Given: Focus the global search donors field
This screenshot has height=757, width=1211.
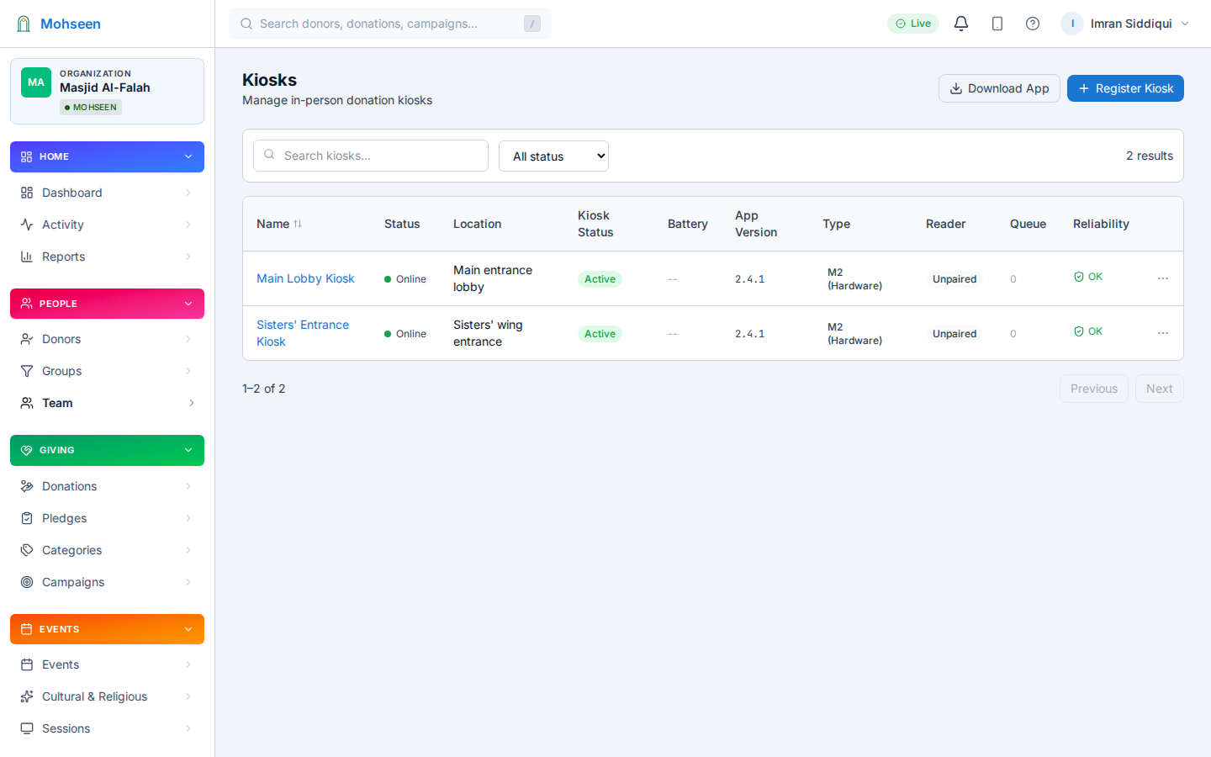Looking at the screenshot, I should coord(390,24).
